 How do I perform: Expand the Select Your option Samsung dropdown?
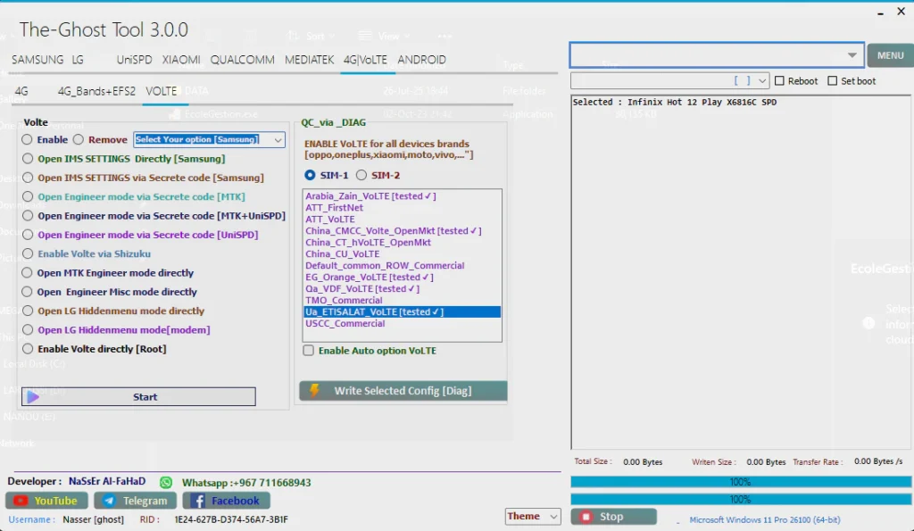click(x=278, y=140)
